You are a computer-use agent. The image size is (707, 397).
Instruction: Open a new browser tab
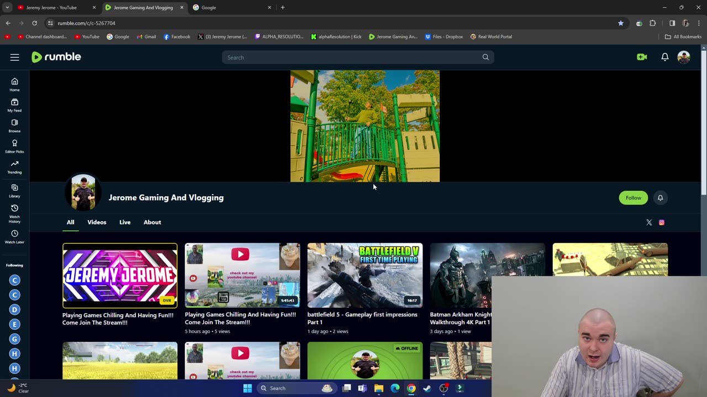(x=283, y=7)
